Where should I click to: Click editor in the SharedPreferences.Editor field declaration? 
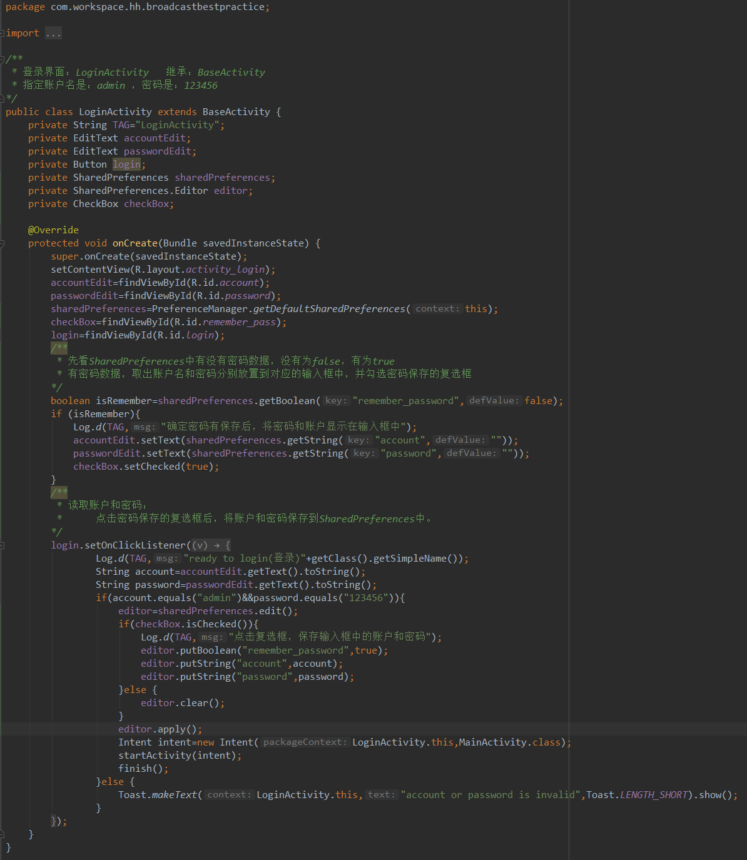pyautogui.click(x=231, y=191)
